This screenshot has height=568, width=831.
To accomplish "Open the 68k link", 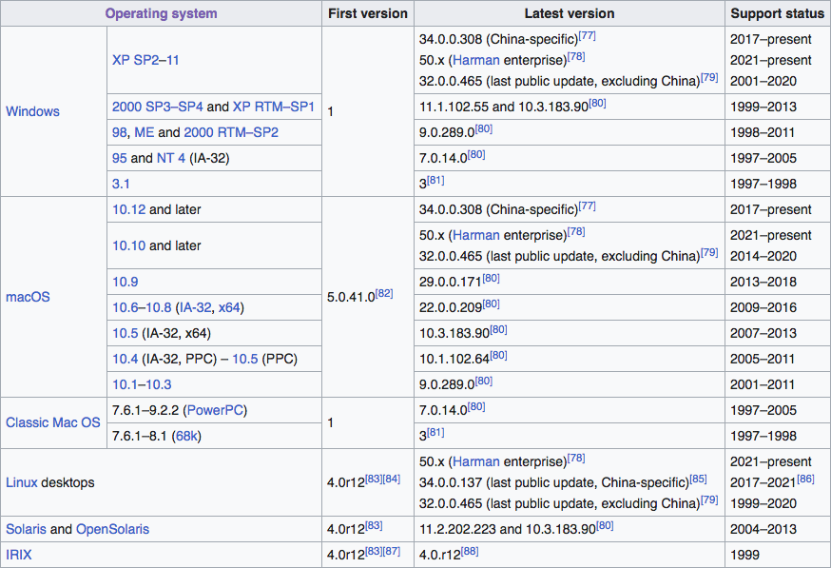I will pos(185,436).
